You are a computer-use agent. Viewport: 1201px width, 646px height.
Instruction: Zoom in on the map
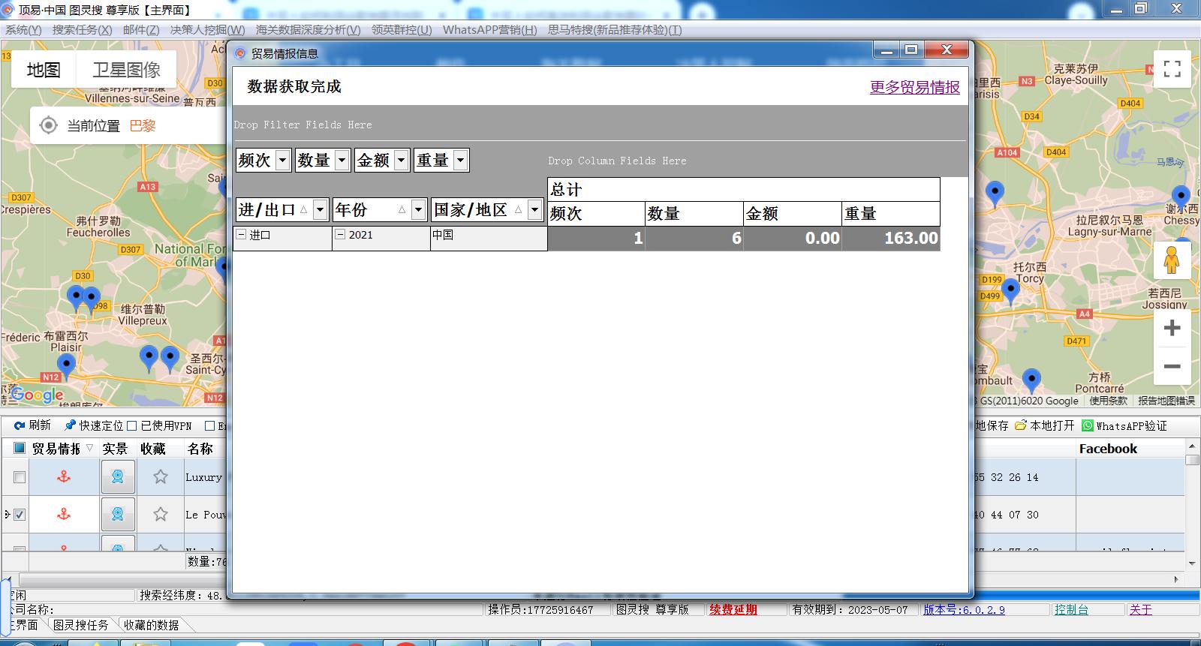coord(1172,328)
